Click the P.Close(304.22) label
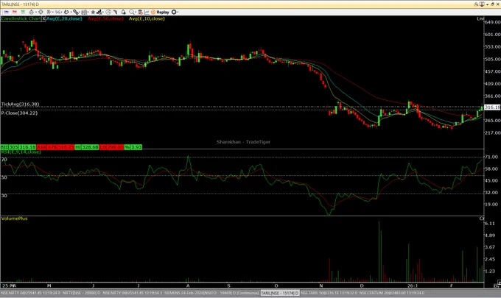The height and width of the screenshot is (298, 501). tap(19, 113)
